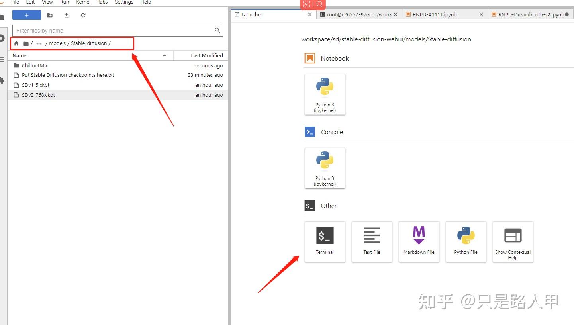Click the '33 minutes ago' modified time
Screen dimensions: 574x325
pos(206,75)
